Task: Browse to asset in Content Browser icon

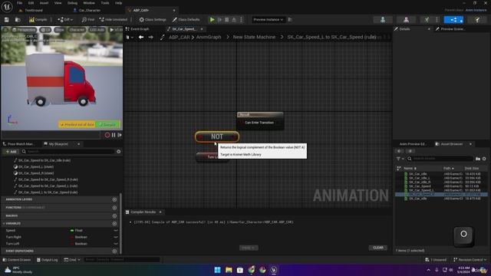Action: [18, 20]
